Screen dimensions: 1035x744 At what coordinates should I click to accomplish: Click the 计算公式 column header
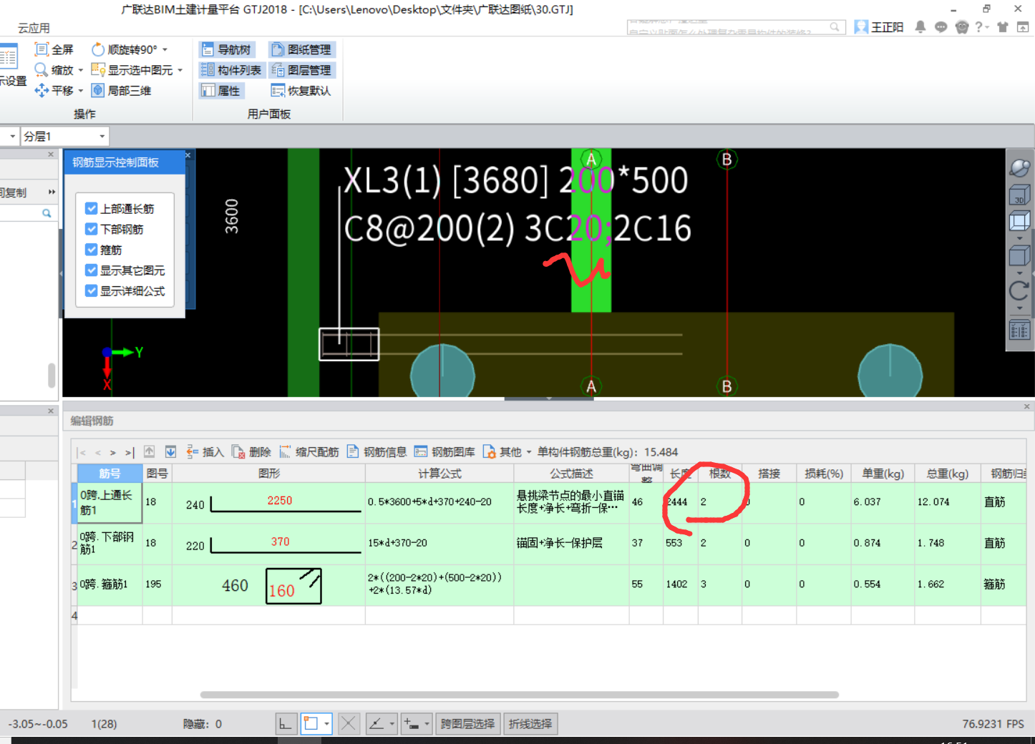pyautogui.click(x=439, y=474)
